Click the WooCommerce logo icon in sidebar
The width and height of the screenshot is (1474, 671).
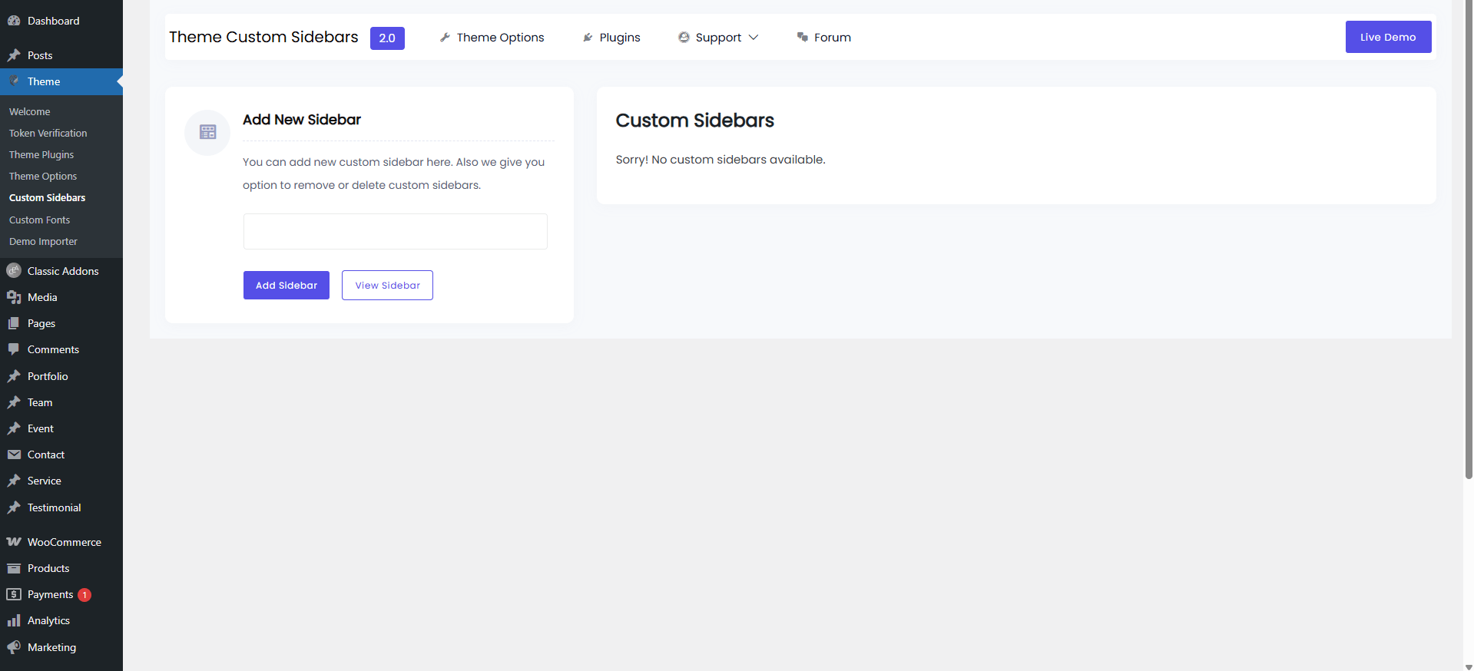pyautogui.click(x=14, y=542)
